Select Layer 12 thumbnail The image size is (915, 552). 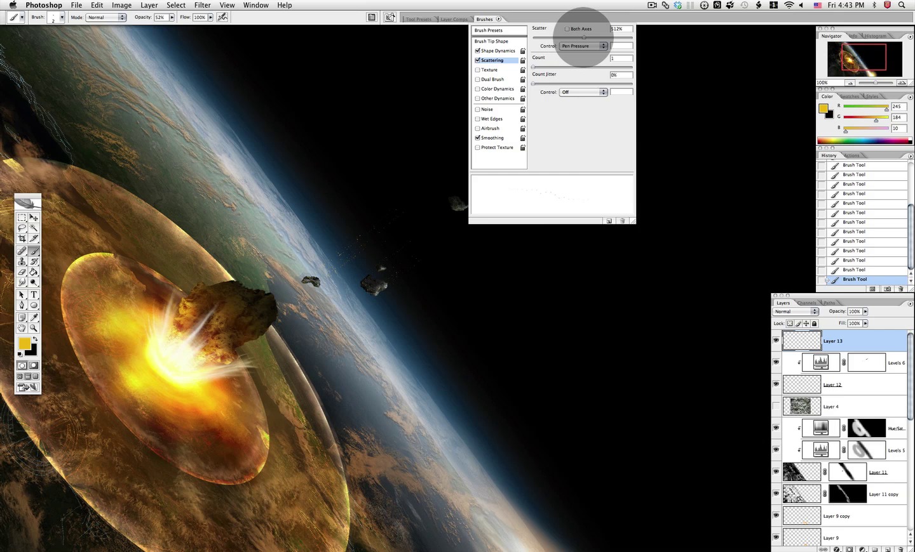click(x=802, y=384)
